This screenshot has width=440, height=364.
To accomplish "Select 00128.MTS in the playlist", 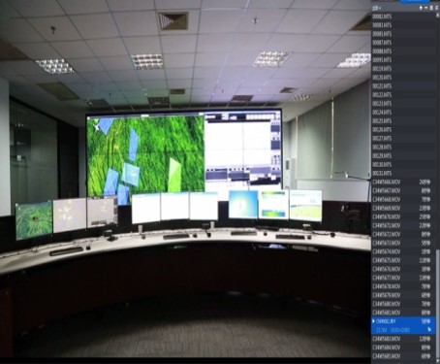I will [403, 148].
